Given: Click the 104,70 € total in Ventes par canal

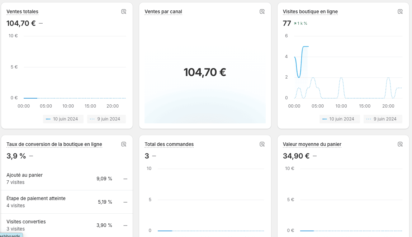Looking at the screenshot, I should click(205, 72).
